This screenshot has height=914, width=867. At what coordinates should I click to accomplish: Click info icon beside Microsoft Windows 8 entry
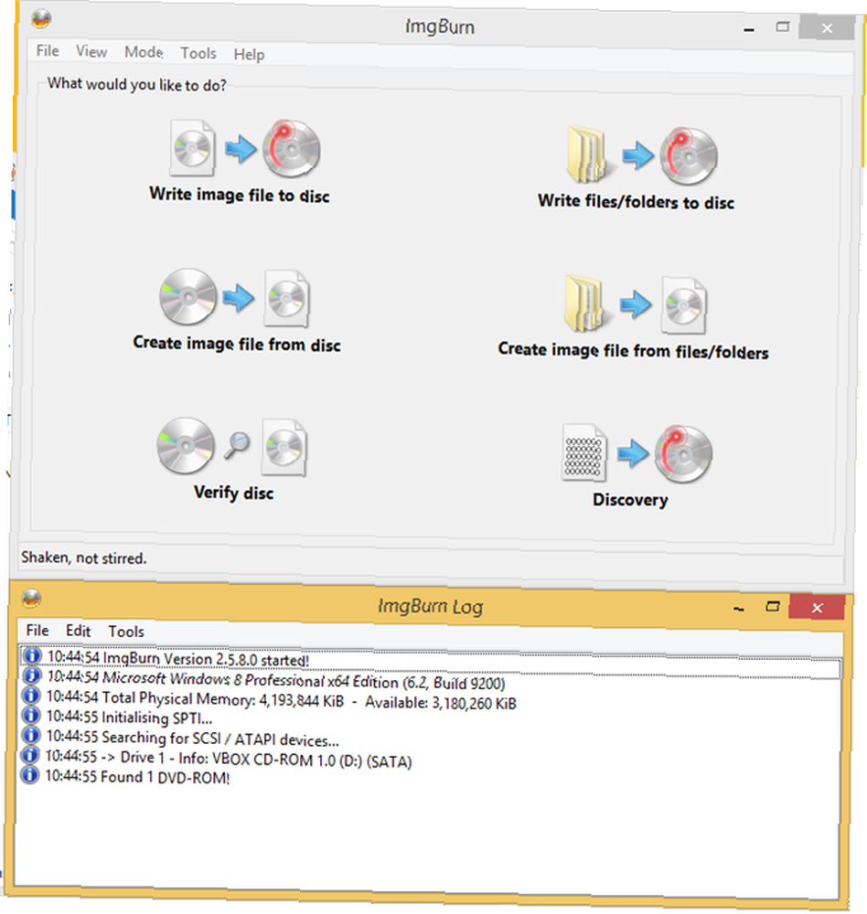31,675
